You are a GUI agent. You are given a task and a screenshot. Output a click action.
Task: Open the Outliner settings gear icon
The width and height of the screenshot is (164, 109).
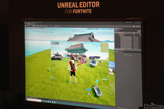pos(140,31)
